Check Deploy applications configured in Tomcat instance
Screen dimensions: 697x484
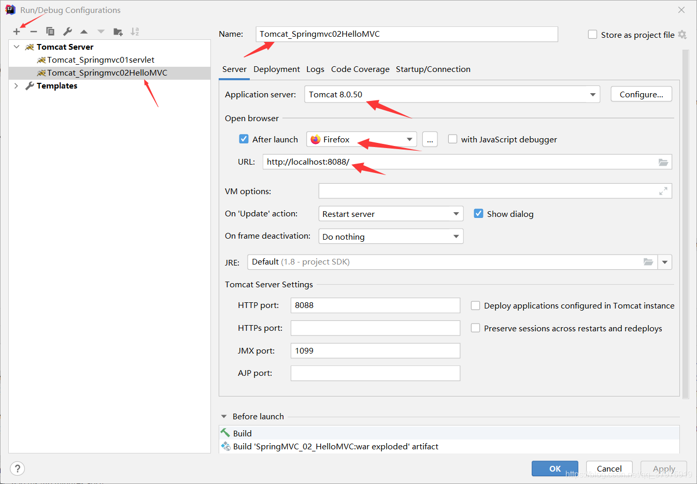(x=475, y=305)
